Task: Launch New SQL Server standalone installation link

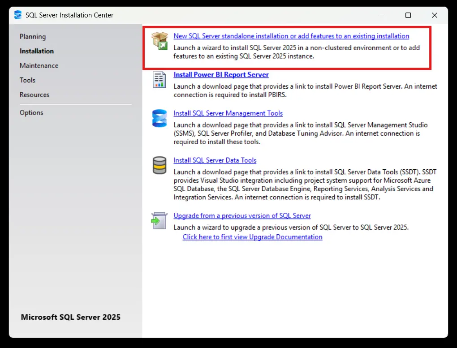Action: [x=291, y=36]
